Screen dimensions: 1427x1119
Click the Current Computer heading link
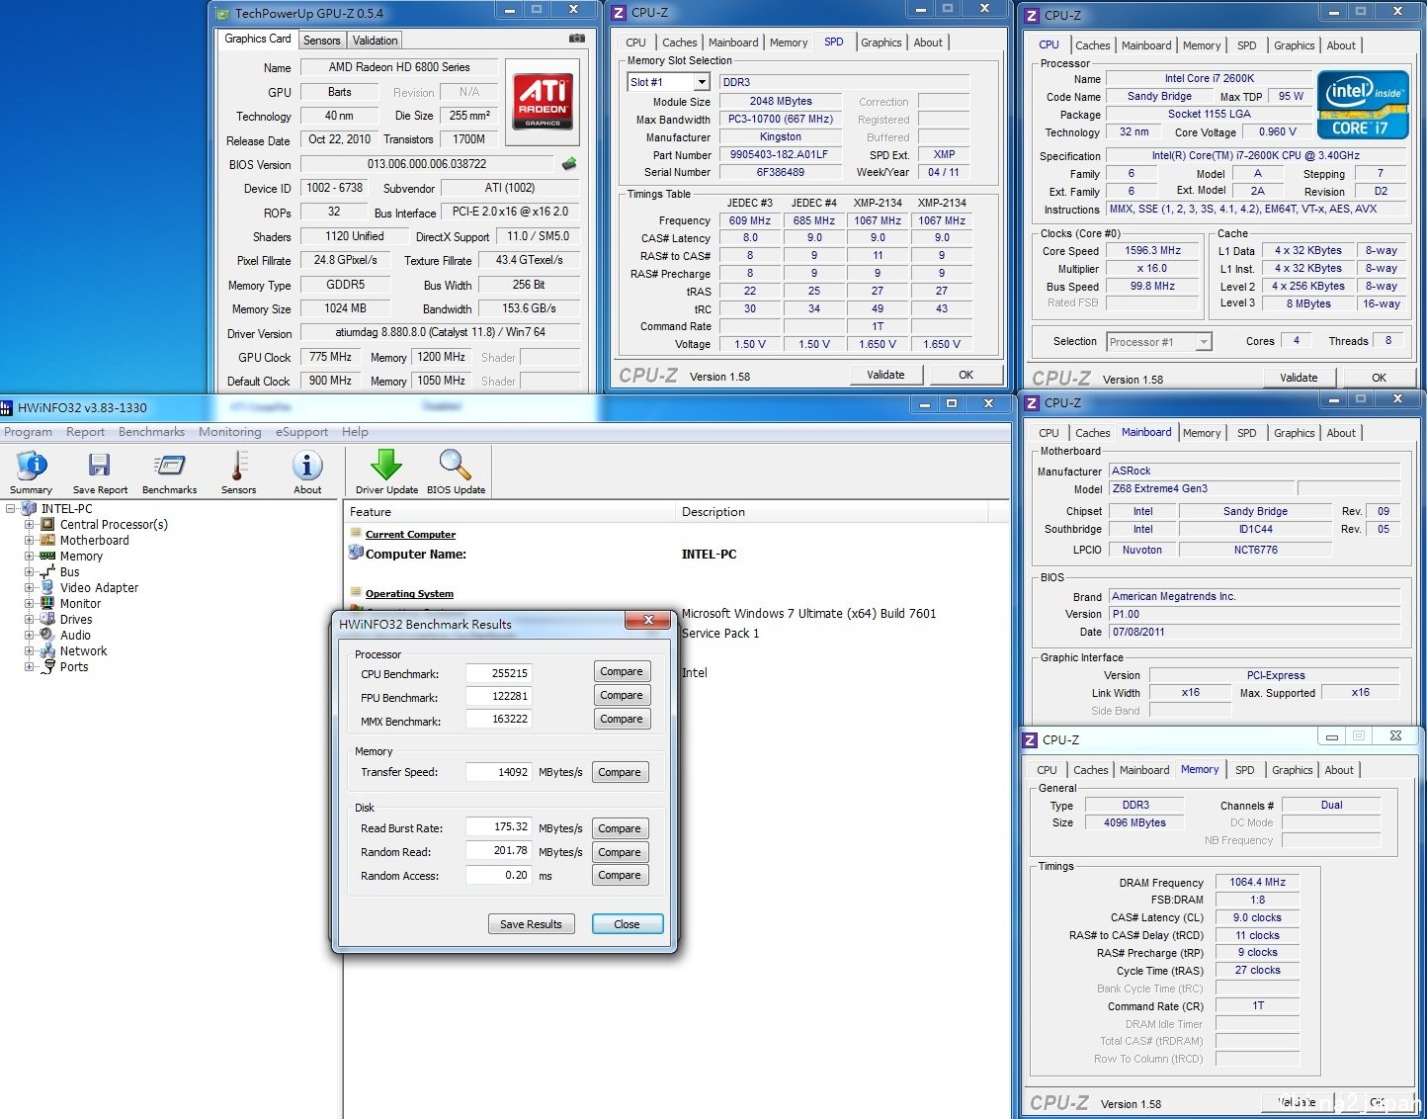coord(410,534)
